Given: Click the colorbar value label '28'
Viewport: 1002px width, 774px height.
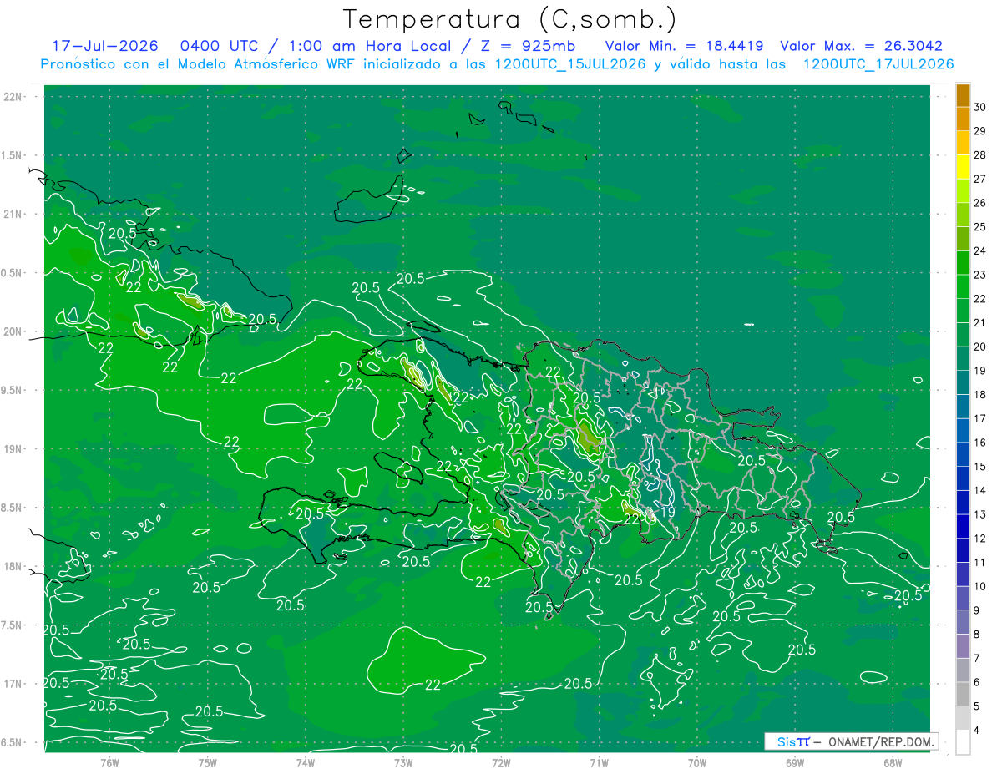Looking at the screenshot, I should [980, 155].
